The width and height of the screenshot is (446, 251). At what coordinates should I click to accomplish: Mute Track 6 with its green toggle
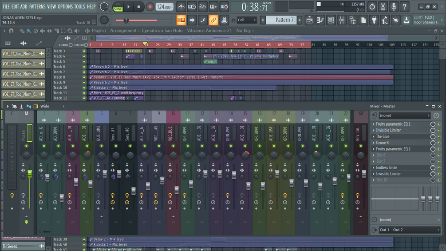click(84, 67)
